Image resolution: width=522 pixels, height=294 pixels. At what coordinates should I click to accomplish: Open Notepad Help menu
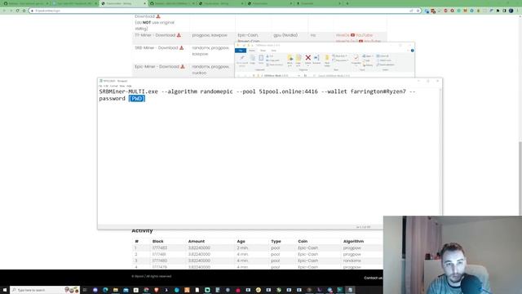pyautogui.click(x=129, y=86)
